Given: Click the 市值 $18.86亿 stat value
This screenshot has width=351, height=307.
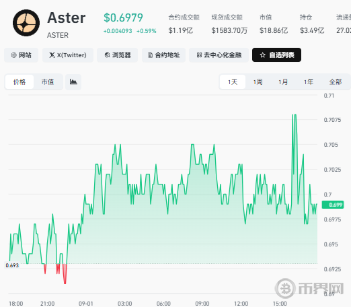Looking at the screenshot, I should click(x=274, y=30).
